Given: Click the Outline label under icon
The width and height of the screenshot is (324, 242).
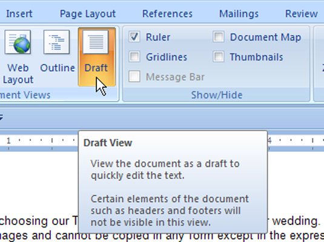Looking at the screenshot, I should [x=58, y=68].
